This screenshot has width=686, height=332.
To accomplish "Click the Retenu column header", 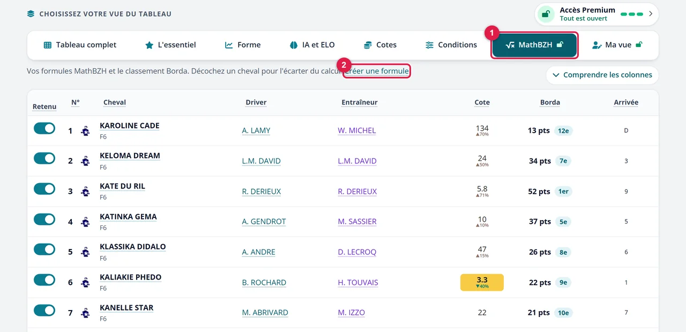I will (44, 107).
